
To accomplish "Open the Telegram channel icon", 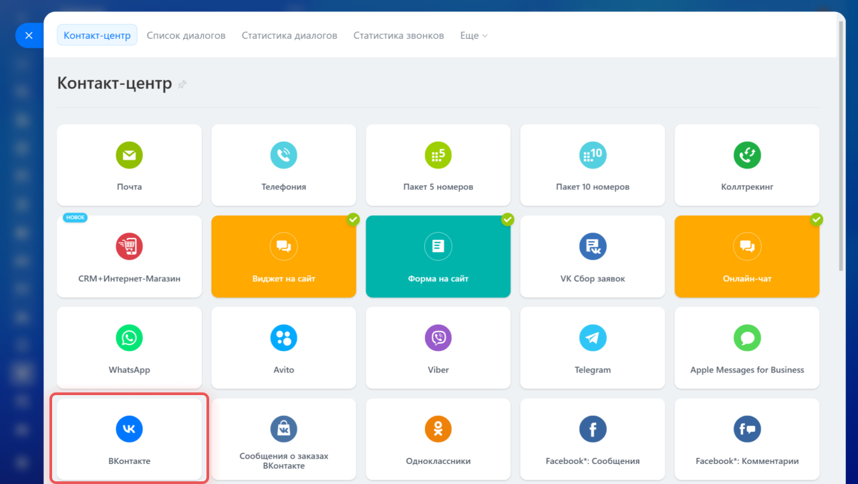I will pyautogui.click(x=593, y=338).
